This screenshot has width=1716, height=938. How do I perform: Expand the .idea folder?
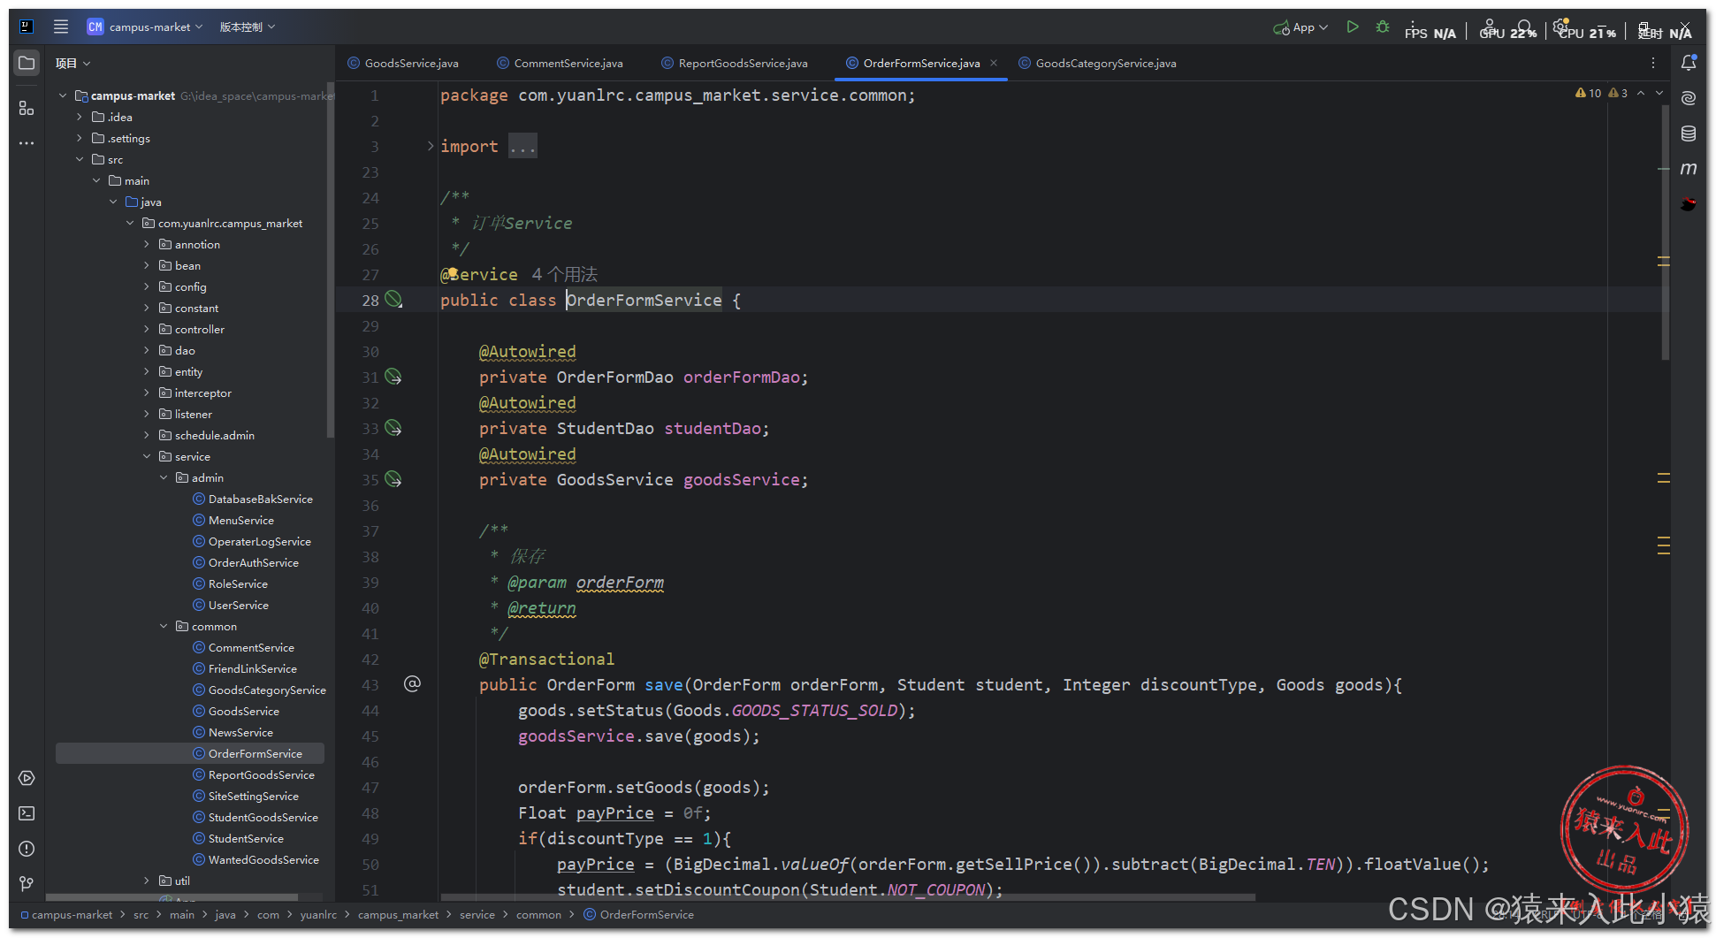[x=80, y=117]
